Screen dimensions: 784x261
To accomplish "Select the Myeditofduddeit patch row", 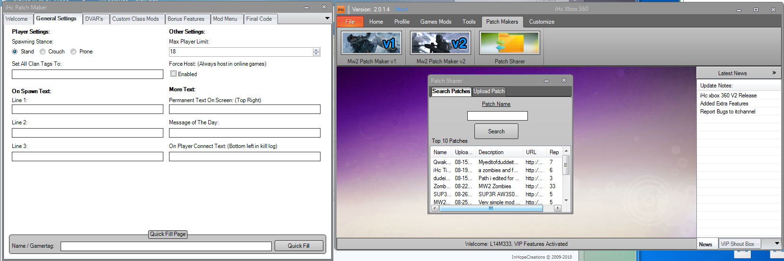I will [496, 162].
